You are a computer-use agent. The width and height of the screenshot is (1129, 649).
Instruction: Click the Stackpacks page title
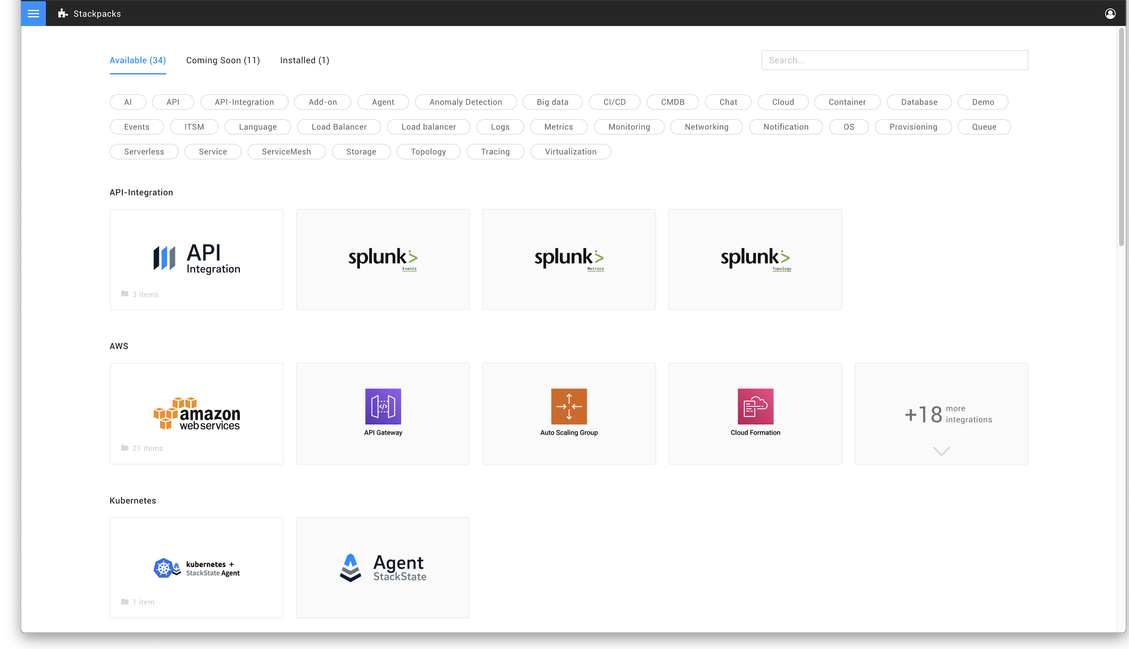[x=97, y=14]
